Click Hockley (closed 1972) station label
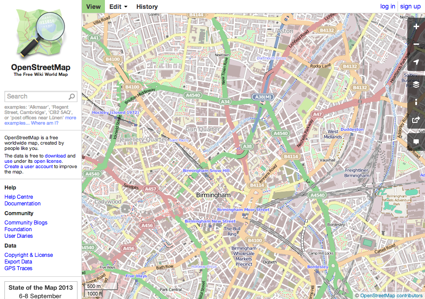The width and height of the screenshot is (425, 299). (116, 112)
